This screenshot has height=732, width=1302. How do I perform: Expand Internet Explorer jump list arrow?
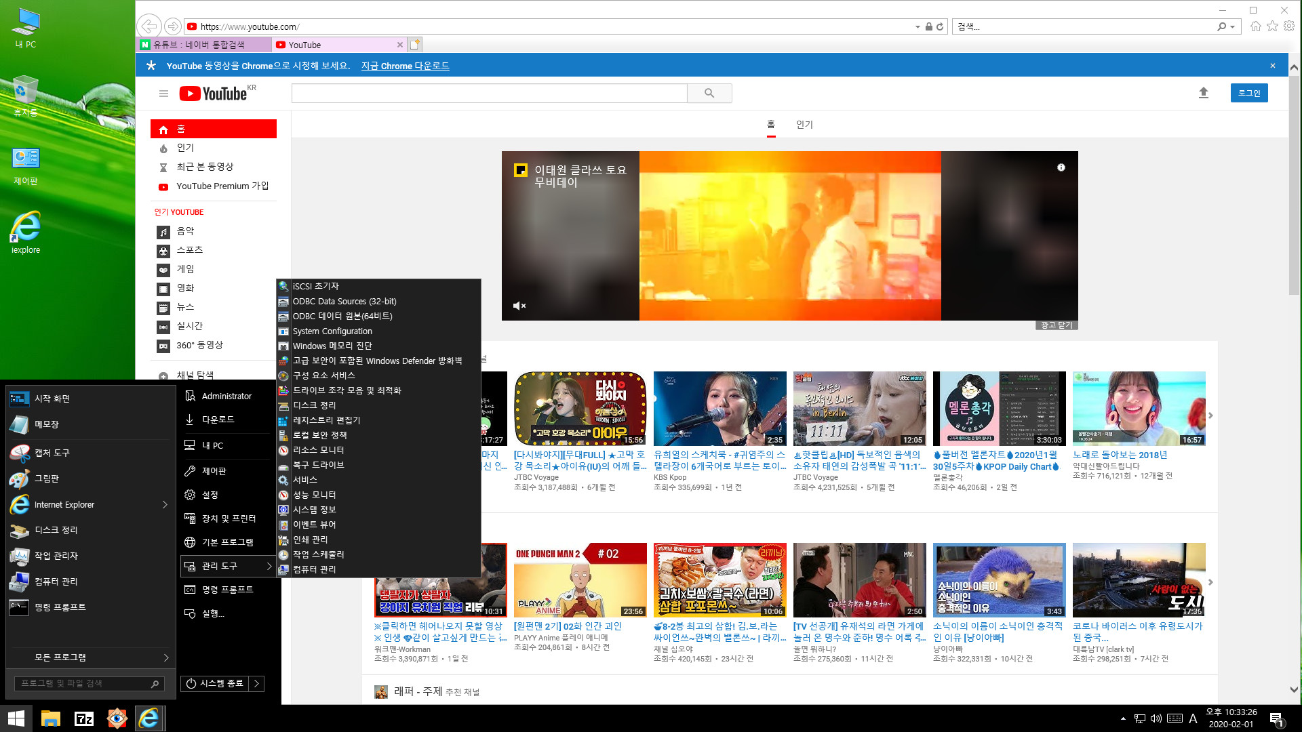165,504
